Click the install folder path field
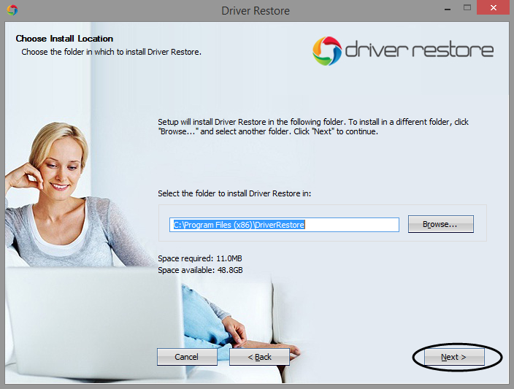 [284, 225]
